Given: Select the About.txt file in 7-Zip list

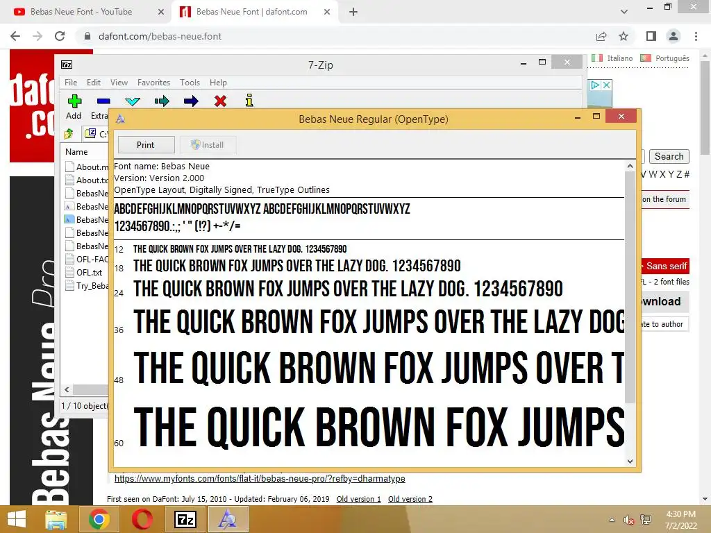Looking at the screenshot, I should point(87,180).
